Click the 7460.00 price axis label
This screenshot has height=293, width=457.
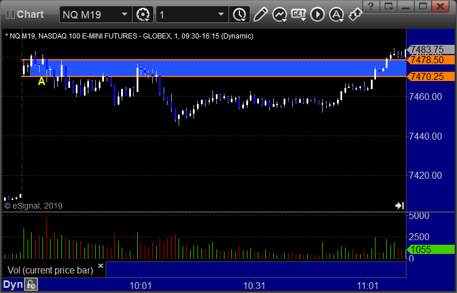425,97
